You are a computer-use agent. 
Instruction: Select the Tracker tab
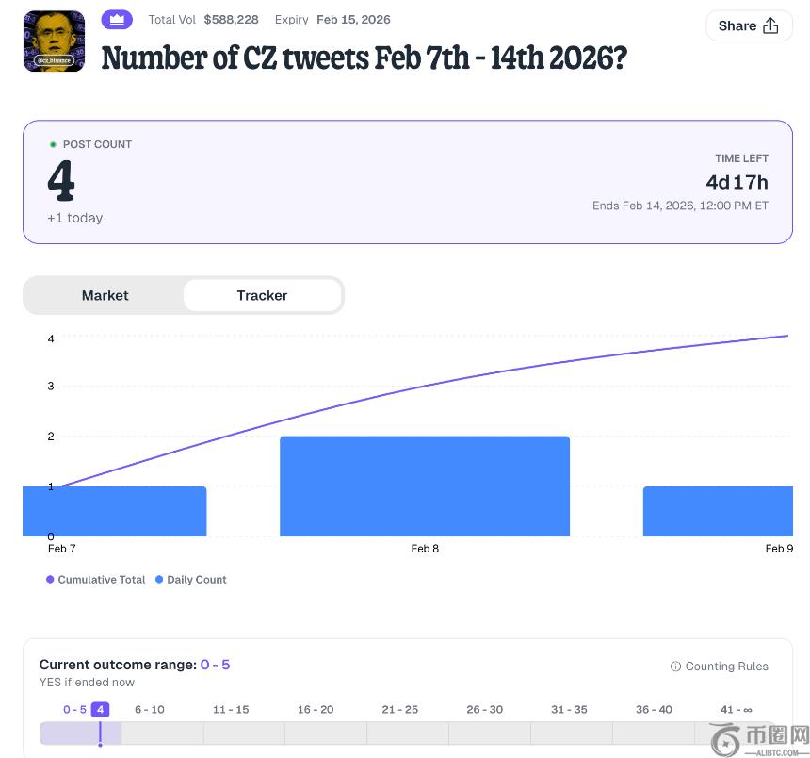[262, 295]
